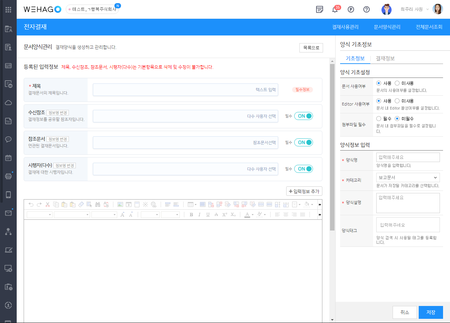The image size is (450, 323).
Task: Select 필수 for 첨부파일 필수
Action: [x=379, y=119]
